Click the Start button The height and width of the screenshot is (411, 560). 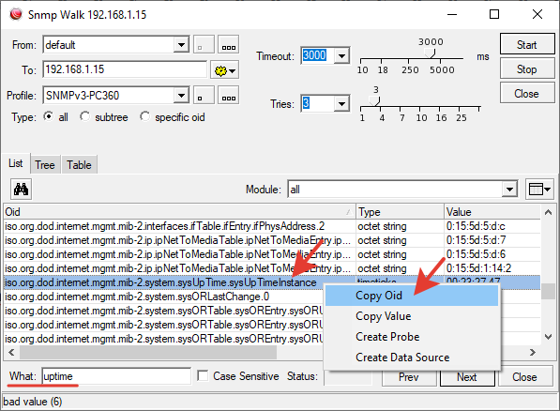point(527,44)
